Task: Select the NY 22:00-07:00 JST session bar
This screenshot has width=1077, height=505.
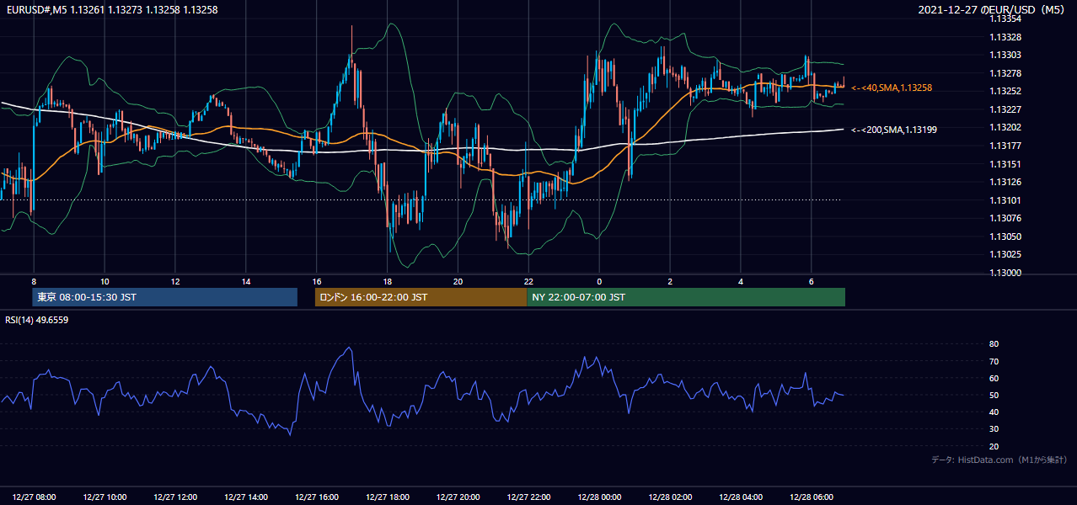Action: 686,297
